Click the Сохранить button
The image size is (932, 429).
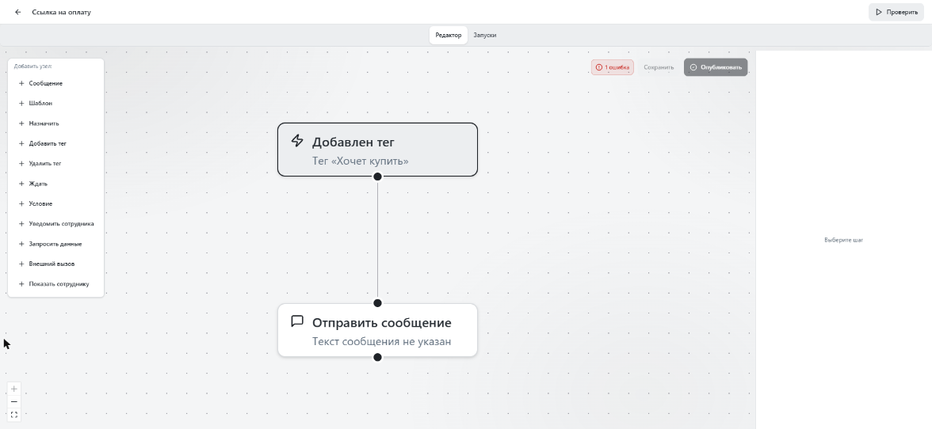pos(659,67)
